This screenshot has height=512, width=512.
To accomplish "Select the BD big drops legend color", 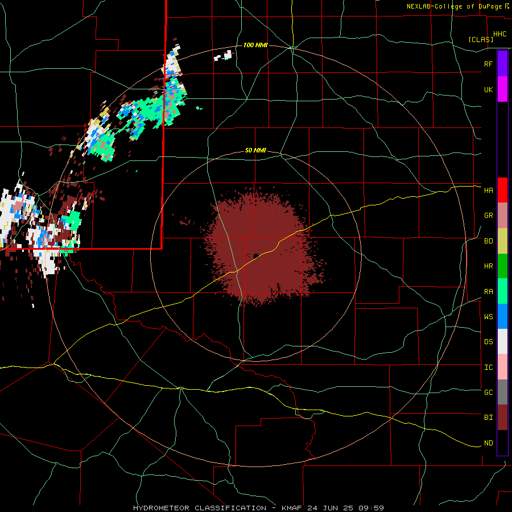I will [x=502, y=241].
